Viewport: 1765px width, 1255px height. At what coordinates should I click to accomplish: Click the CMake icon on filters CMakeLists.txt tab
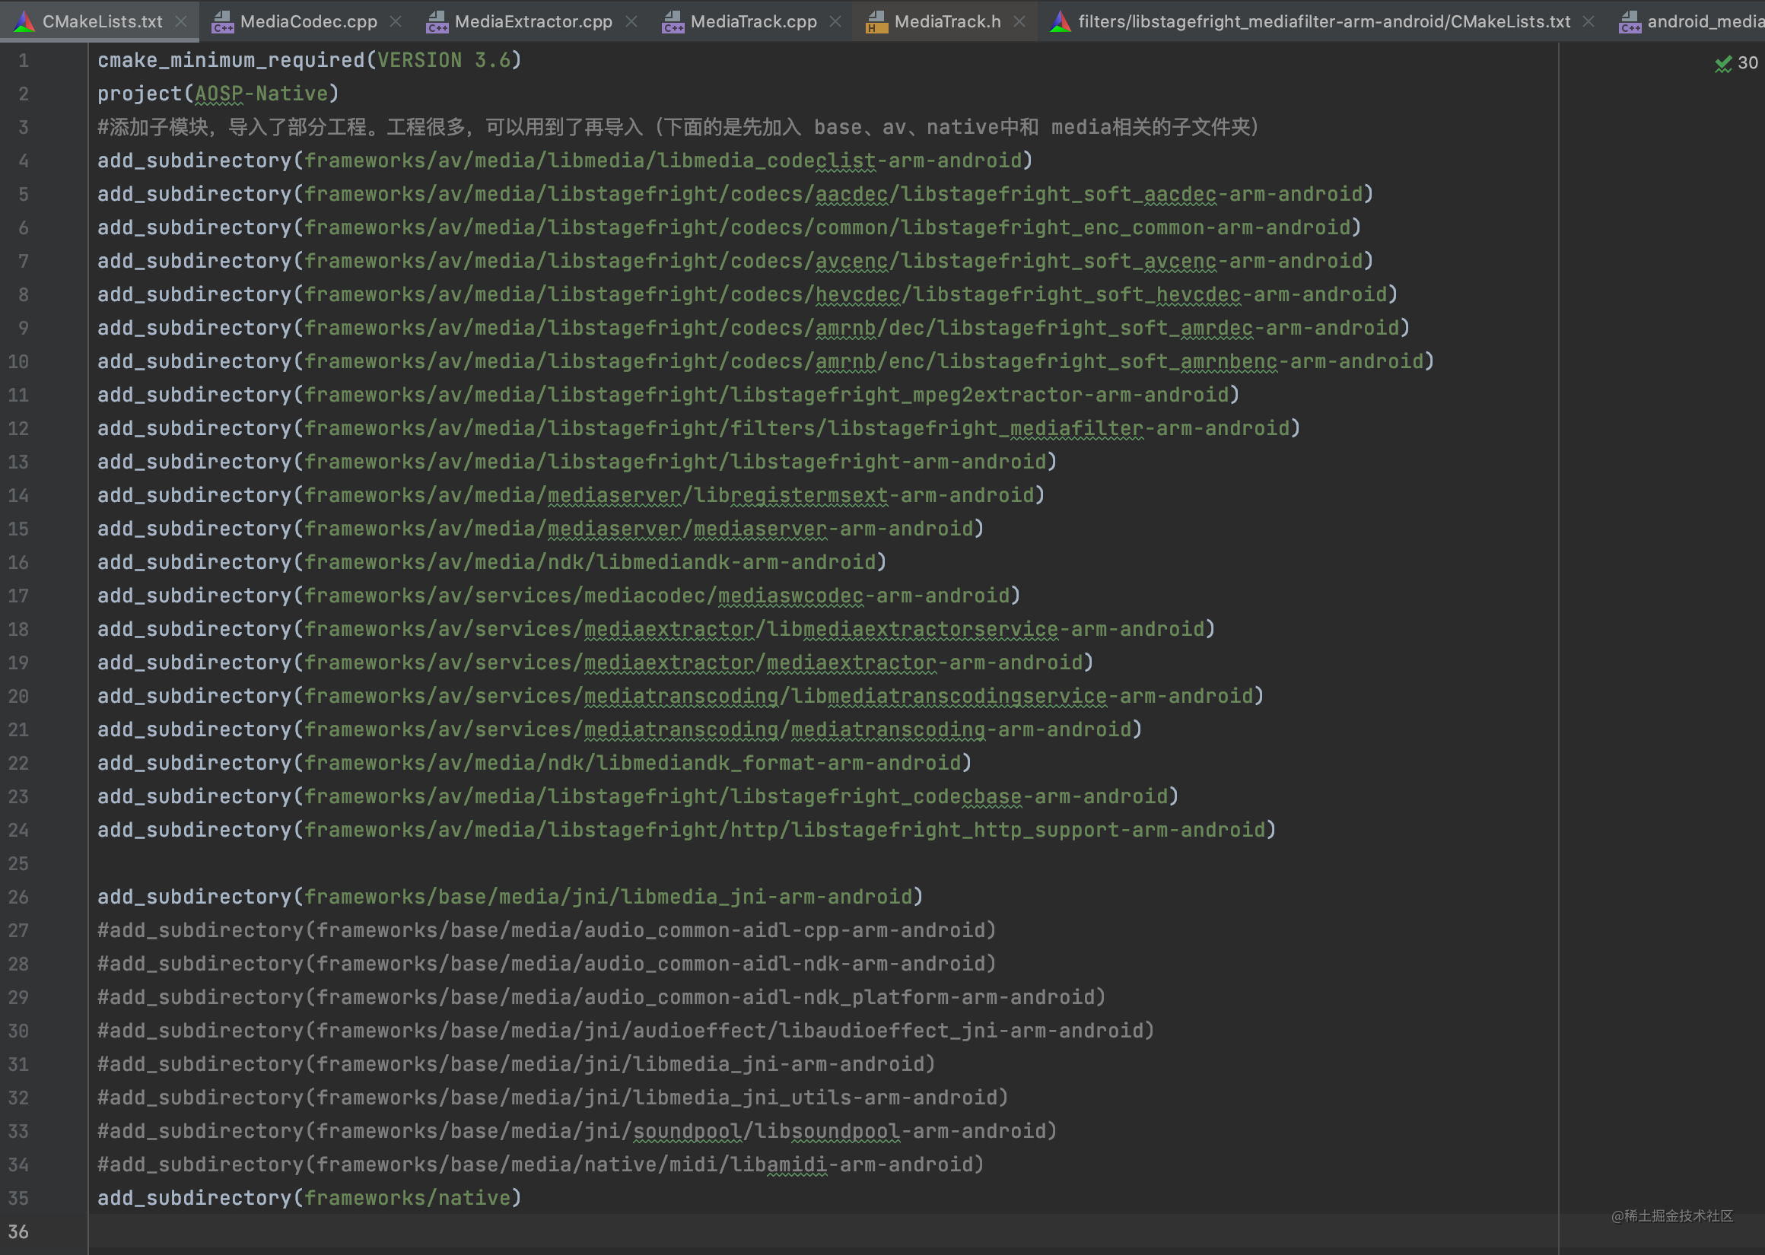(x=1060, y=21)
